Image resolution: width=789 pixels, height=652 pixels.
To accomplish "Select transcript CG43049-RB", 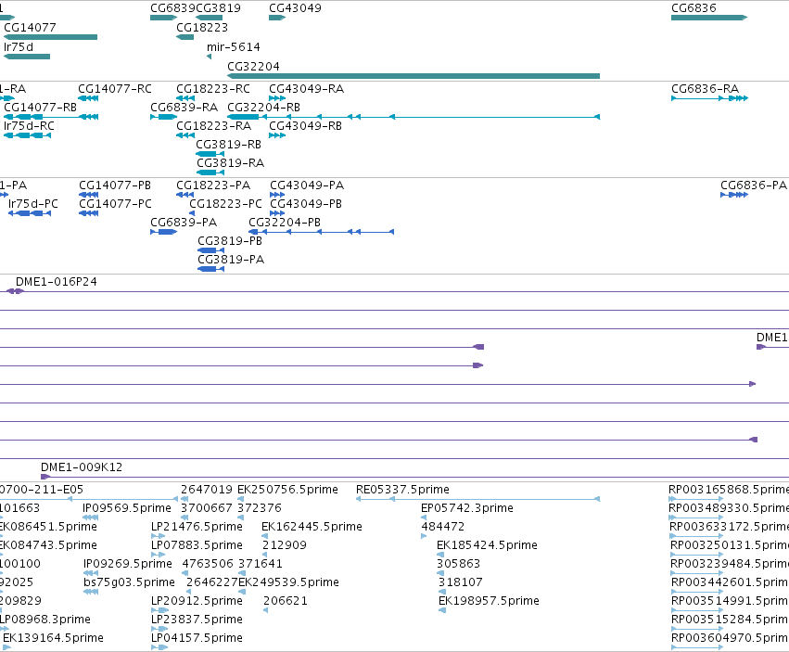I will point(277,135).
